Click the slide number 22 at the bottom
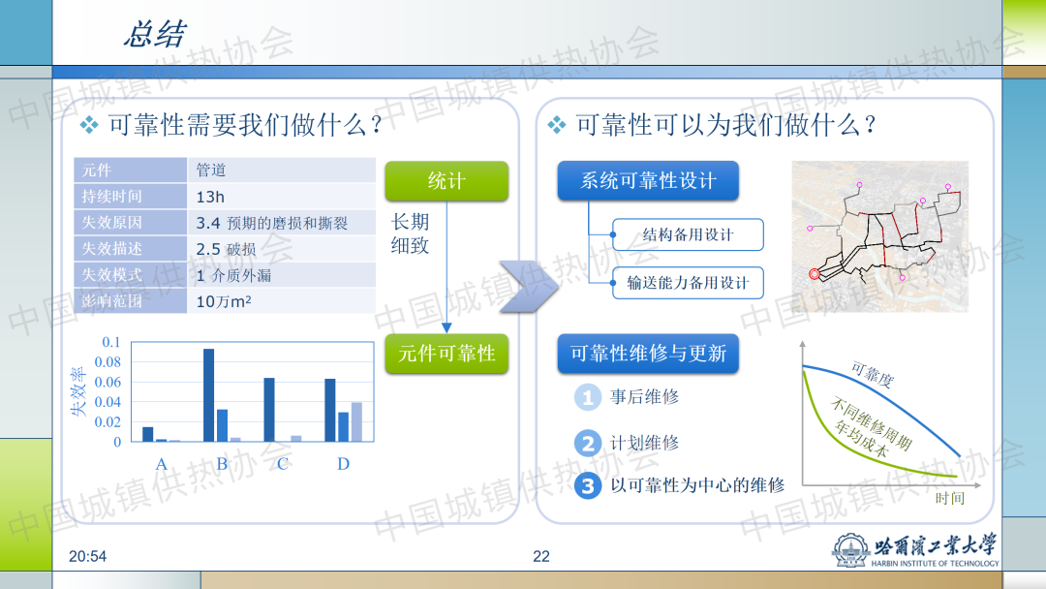The width and height of the screenshot is (1046, 589). click(541, 556)
